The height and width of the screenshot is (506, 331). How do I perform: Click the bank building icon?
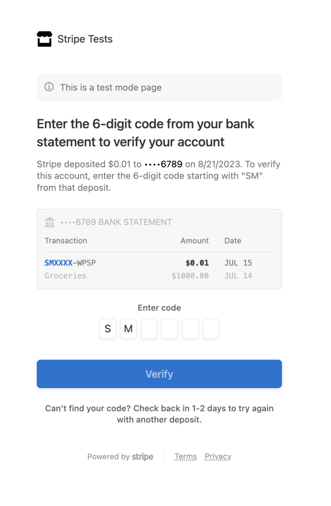coord(50,222)
